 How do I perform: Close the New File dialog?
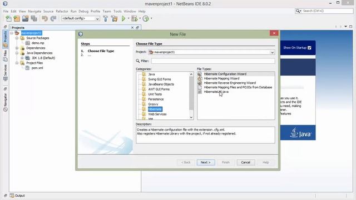point(274,33)
